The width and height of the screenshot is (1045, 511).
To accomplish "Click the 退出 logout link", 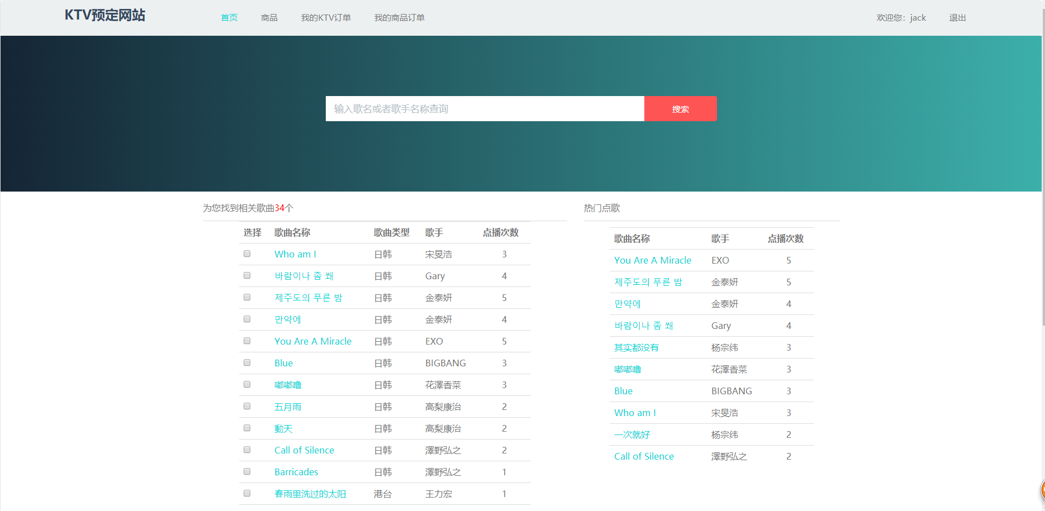I will [x=957, y=17].
